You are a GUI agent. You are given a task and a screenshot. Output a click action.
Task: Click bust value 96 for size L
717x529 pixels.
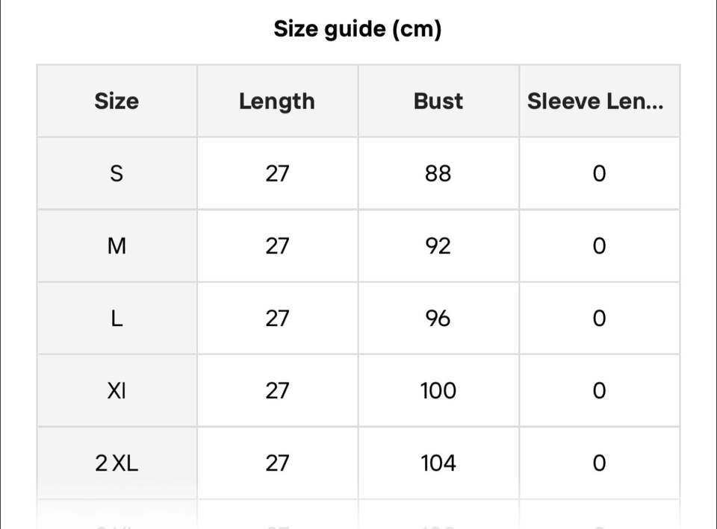click(438, 319)
